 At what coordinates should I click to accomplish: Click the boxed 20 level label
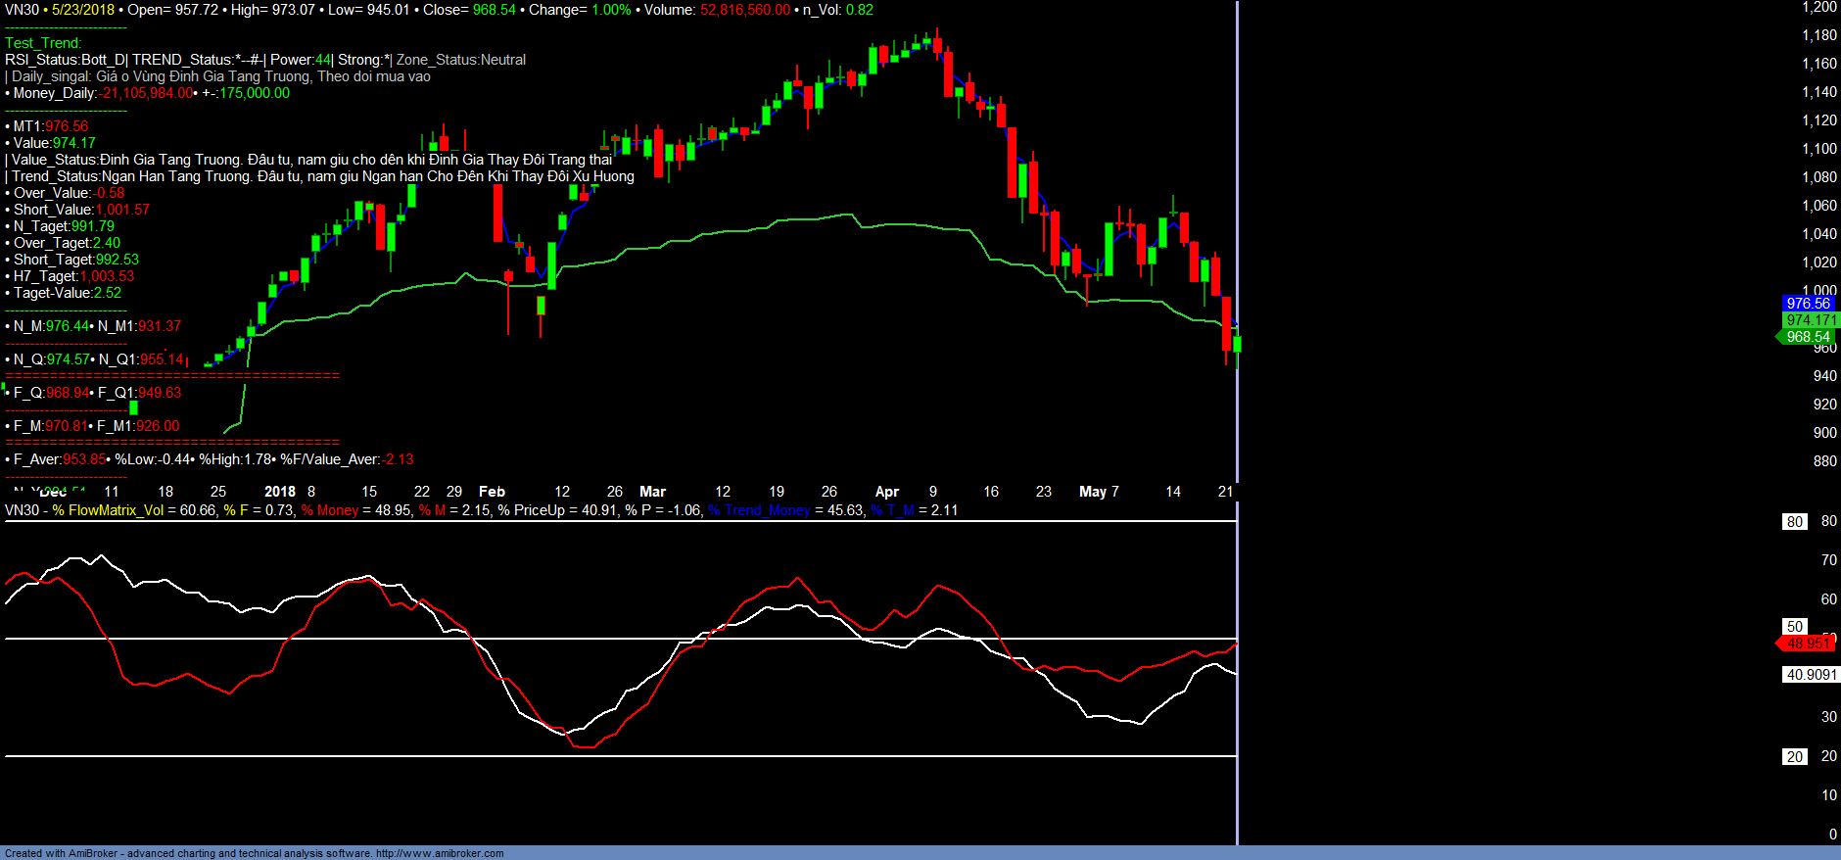pyautogui.click(x=1794, y=757)
